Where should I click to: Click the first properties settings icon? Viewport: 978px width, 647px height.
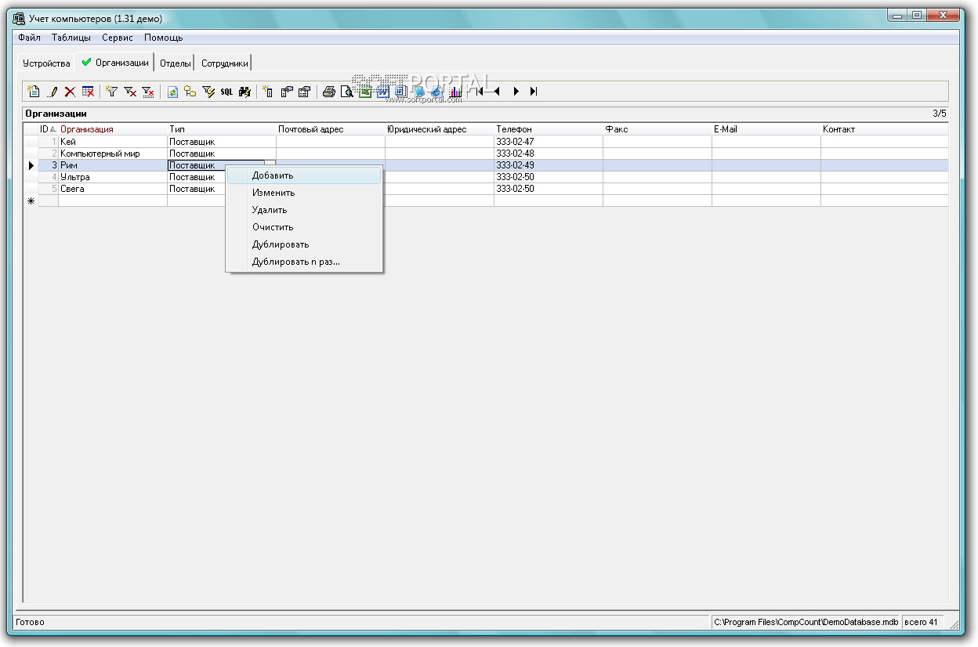click(x=287, y=92)
